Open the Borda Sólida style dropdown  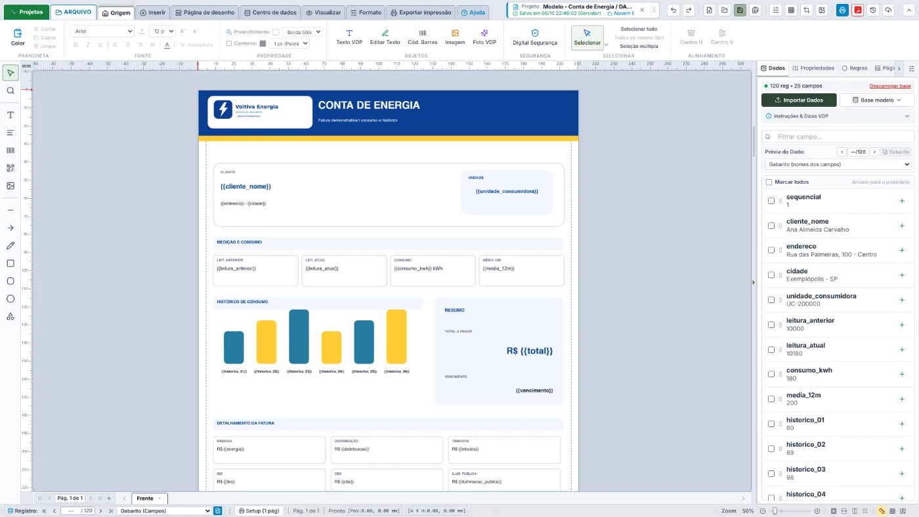(303, 31)
